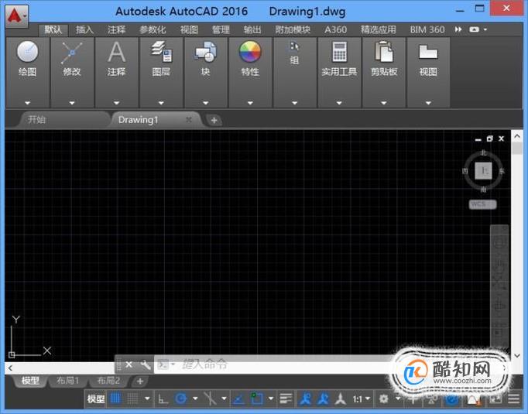Open the BIM 360 ribbon tab
The width and height of the screenshot is (528, 414).
pos(427,30)
